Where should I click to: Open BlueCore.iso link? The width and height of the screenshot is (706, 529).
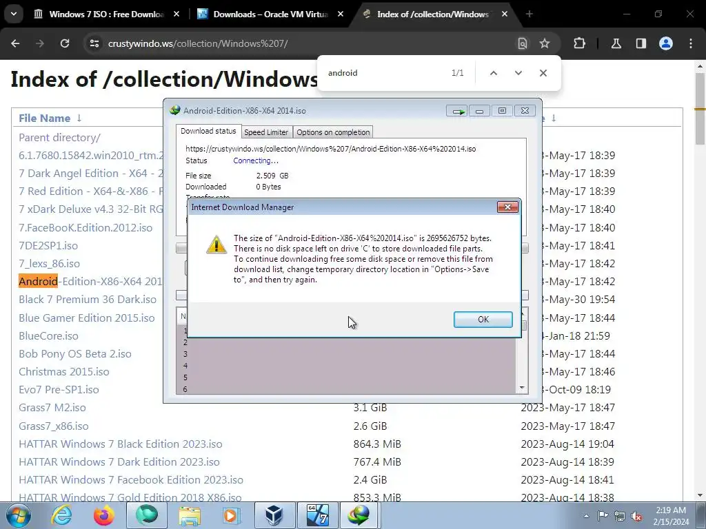point(48,336)
